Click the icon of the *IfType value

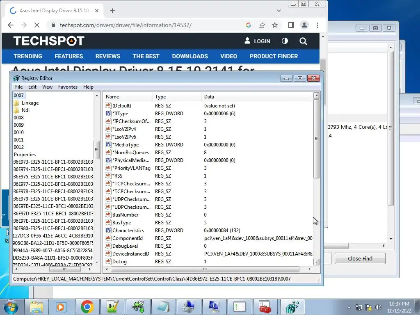[108, 113]
